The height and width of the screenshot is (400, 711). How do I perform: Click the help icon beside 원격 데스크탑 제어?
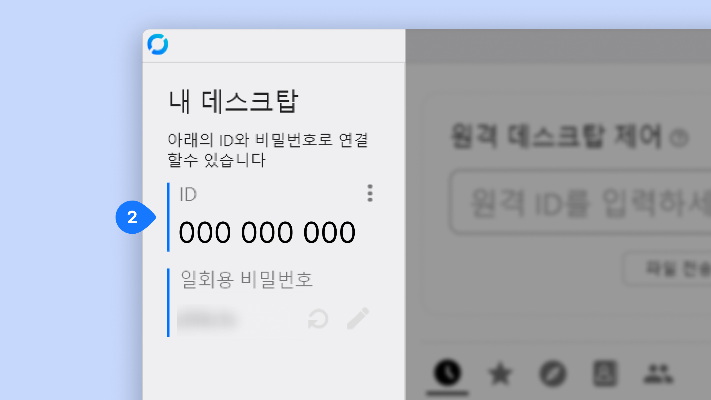coord(679,138)
